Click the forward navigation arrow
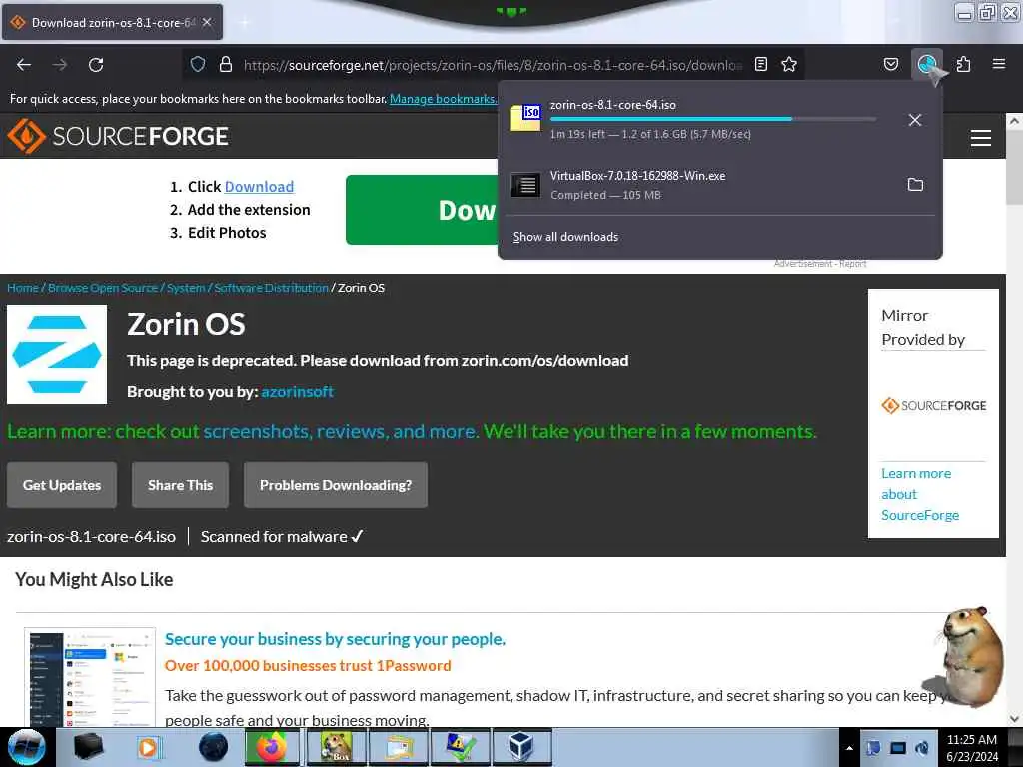This screenshot has height=767, width=1023. [x=59, y=65]
